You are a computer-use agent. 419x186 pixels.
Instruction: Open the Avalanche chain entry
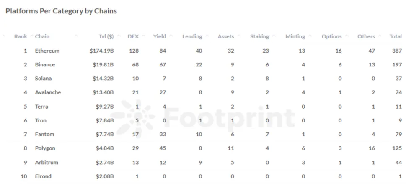point(48,92)
